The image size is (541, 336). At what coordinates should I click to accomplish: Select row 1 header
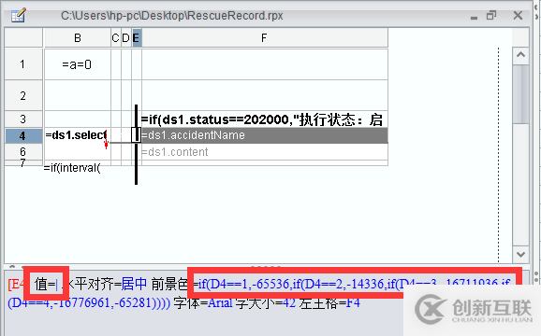click(23, 64)
